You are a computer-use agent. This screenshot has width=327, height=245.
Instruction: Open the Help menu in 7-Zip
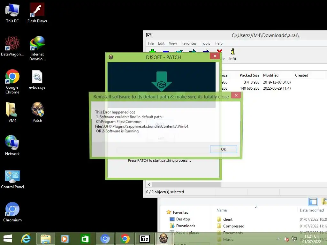[x=218, y=43]
